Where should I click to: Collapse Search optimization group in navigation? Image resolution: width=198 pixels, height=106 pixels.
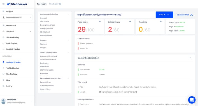tap(68, 52)
